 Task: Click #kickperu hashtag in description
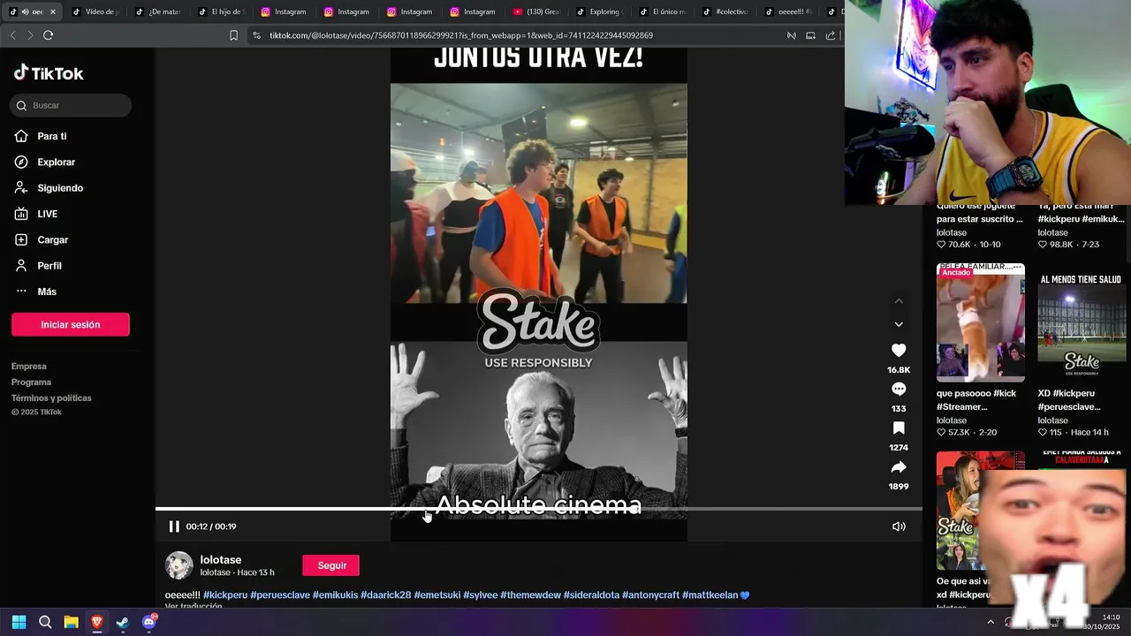(x=225, y=595)
